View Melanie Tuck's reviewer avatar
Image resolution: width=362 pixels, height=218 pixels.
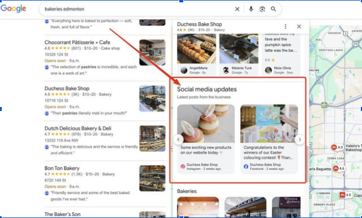tap(226, 70)
